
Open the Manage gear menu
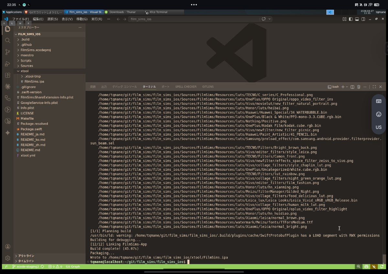click(7, 258)
